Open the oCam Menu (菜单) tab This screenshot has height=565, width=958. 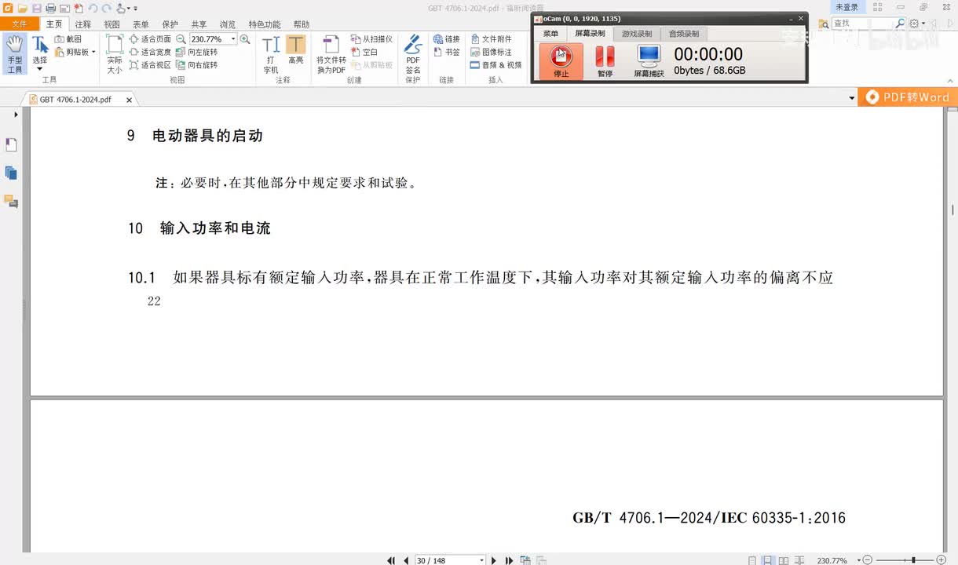click(550, 34)
